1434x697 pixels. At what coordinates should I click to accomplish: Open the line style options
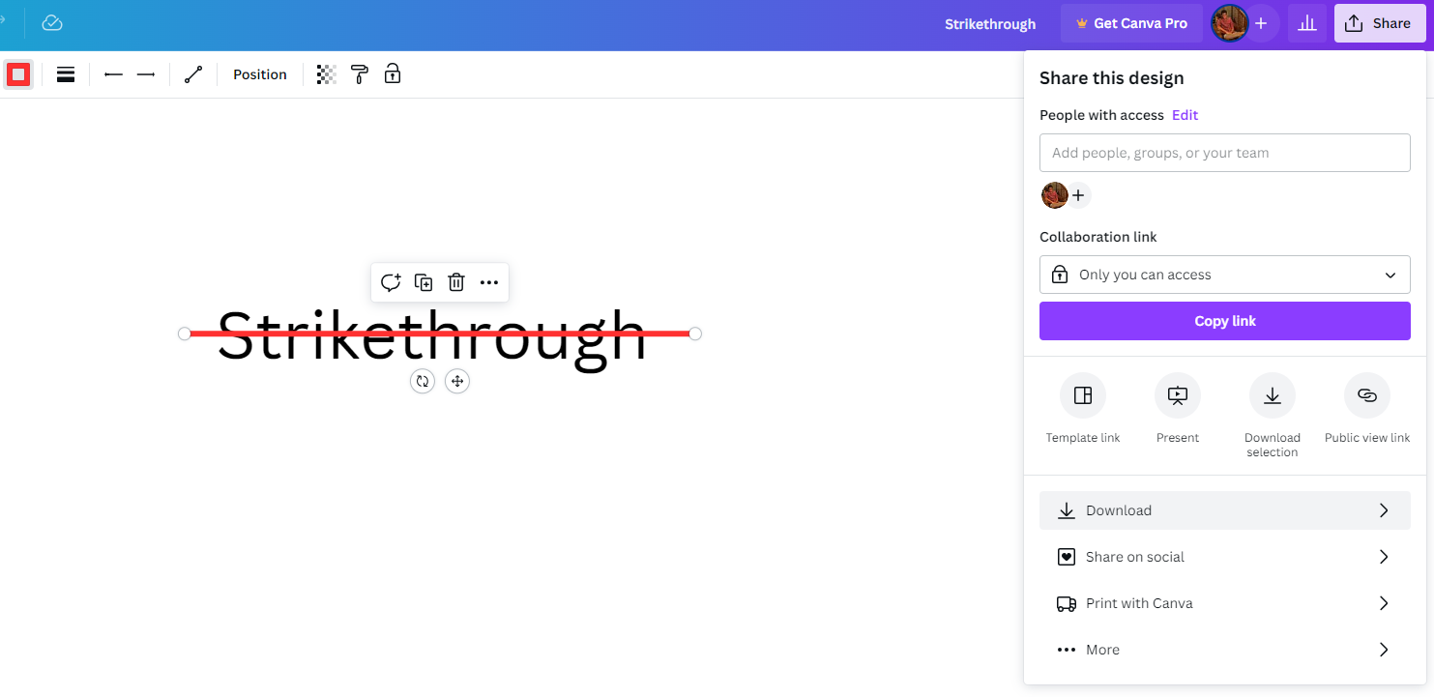coord(66,74)
